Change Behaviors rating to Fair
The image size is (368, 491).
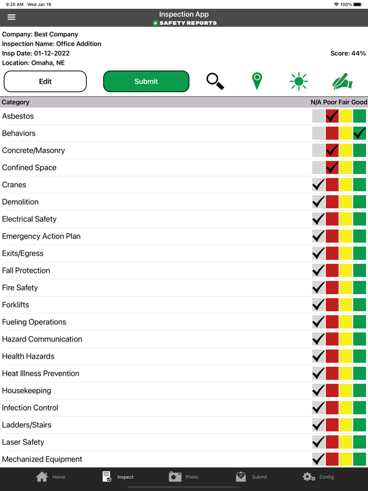(x=345, y=133)
